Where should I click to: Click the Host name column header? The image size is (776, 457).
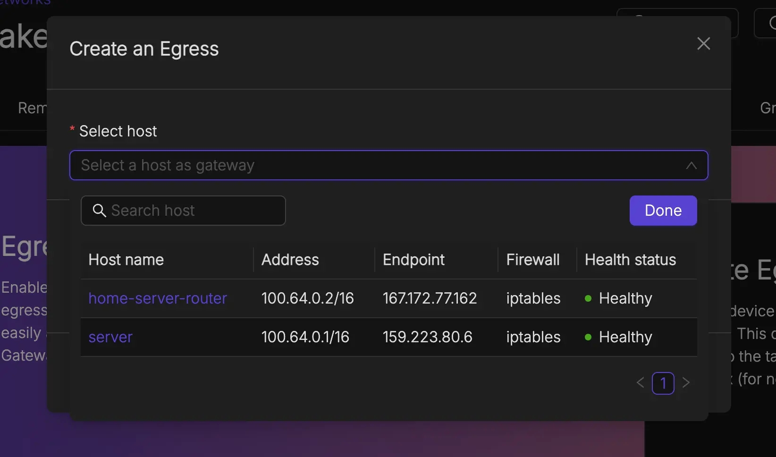[x=126, y=260]
